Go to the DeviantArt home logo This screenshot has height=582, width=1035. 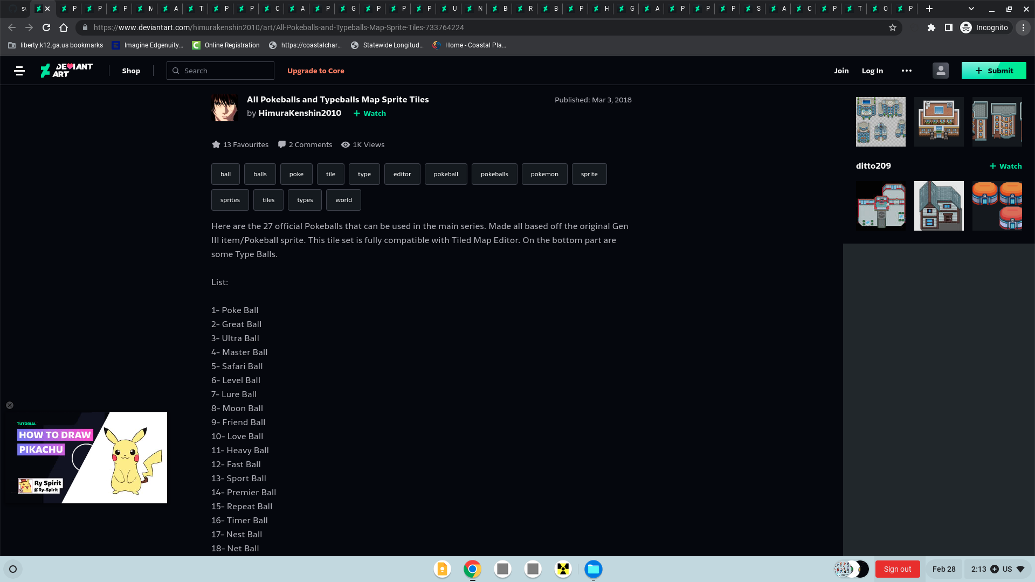point(66,71)
